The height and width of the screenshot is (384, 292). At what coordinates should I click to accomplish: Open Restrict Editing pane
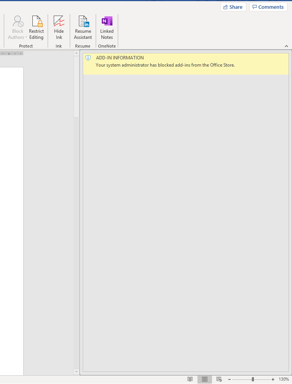(x=36, y=28)
